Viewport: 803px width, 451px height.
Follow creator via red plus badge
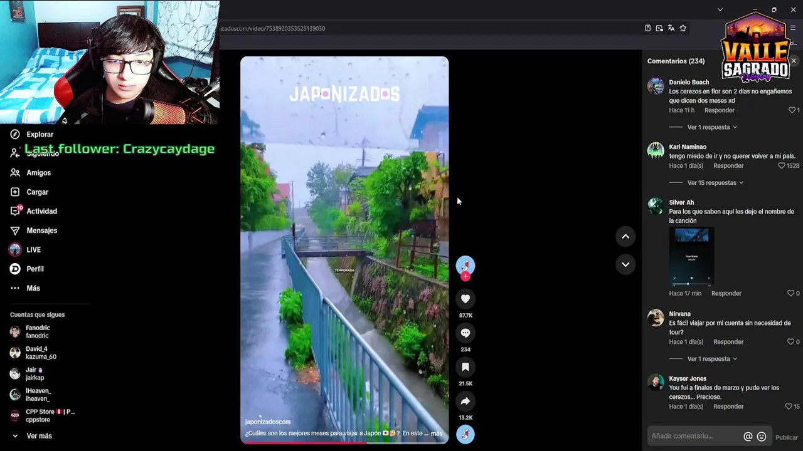pyautogui.click(x=465, y=276)
